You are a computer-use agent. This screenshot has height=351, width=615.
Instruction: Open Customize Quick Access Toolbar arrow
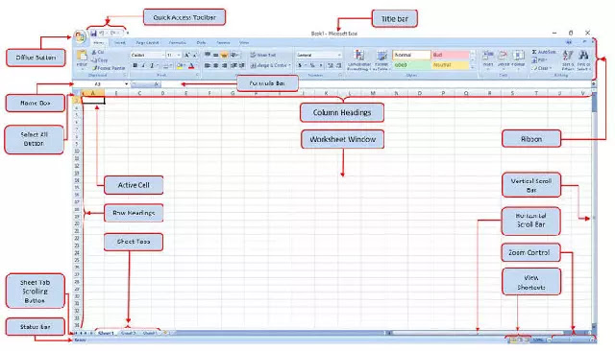click(x=127, y=34)
